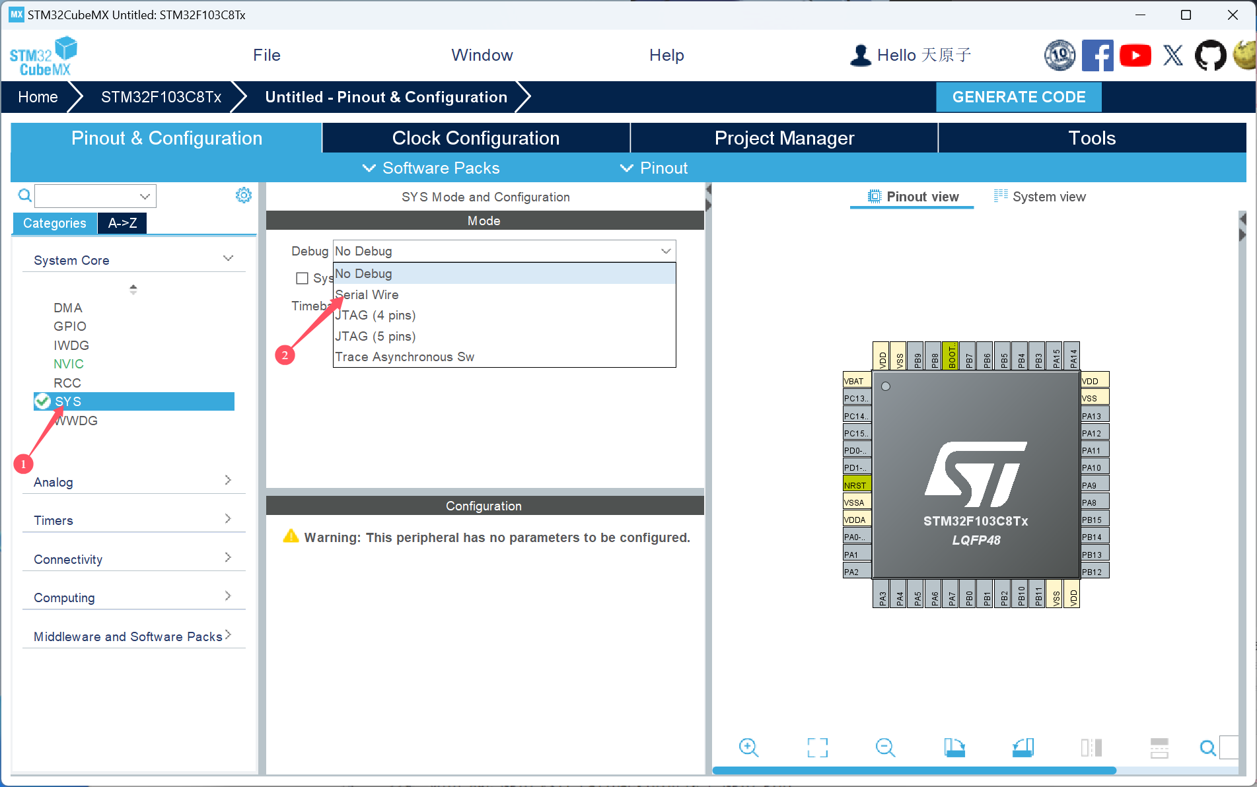1257x787 pixels.
Task: Click the best fit view icon
Action: click(x=817, y=747)
